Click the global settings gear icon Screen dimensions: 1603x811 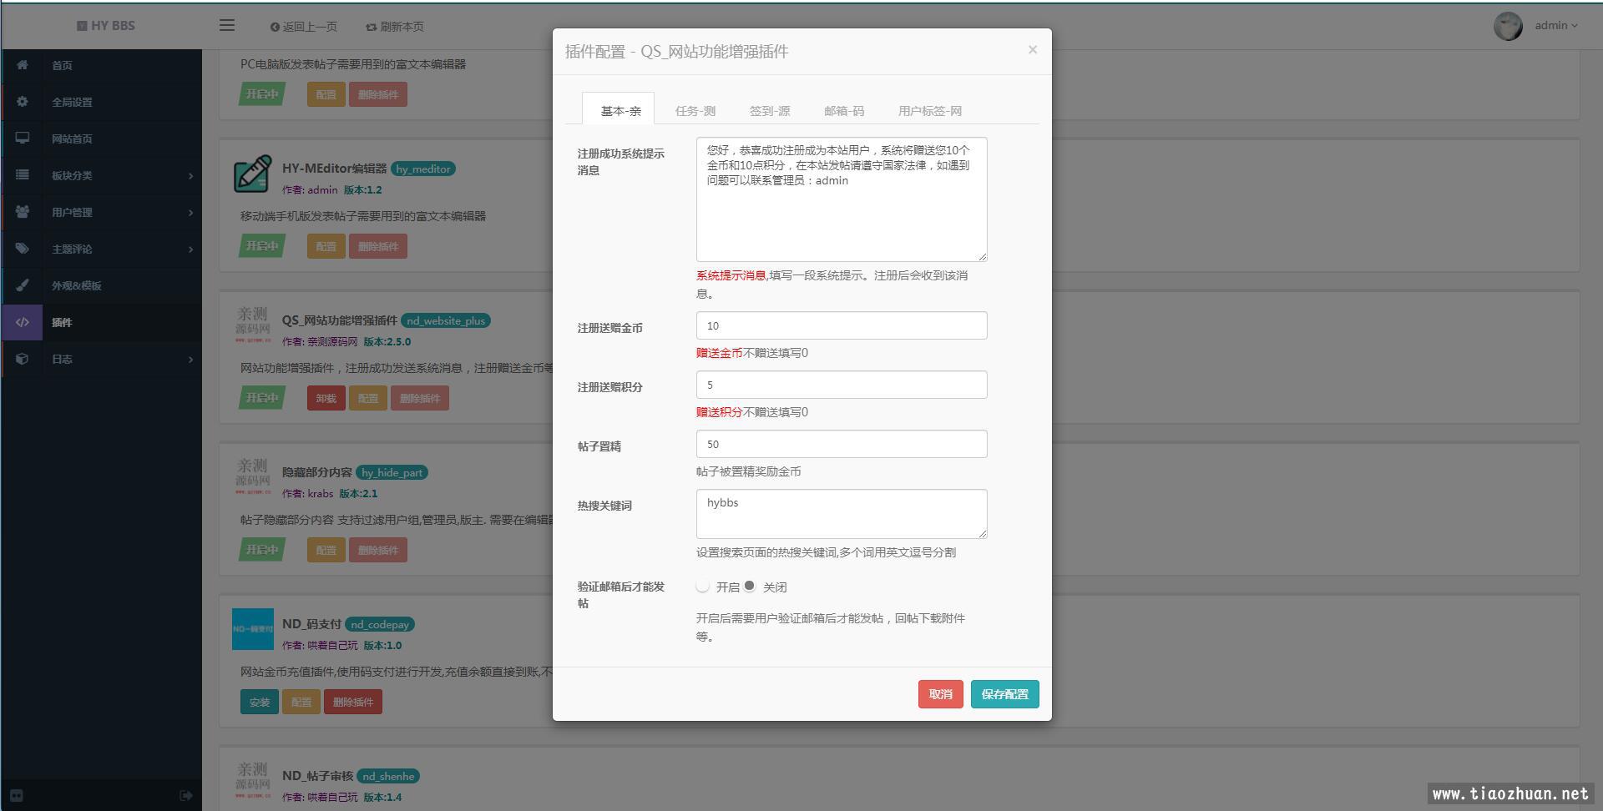tap(23, 102)
